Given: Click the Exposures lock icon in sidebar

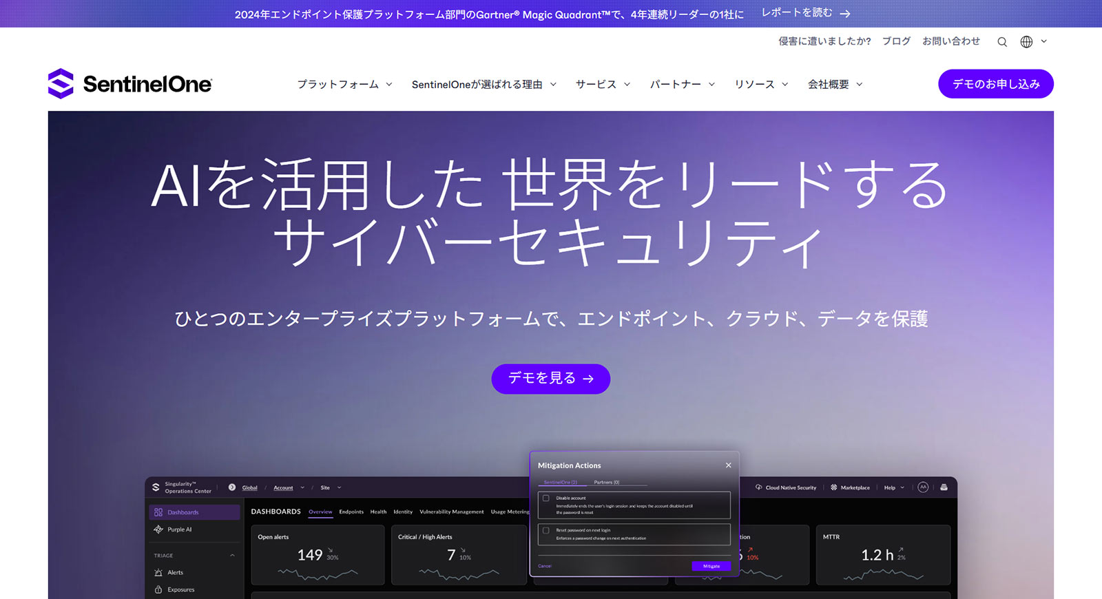Looking at the screenshot, I should (x=158, y=590).
